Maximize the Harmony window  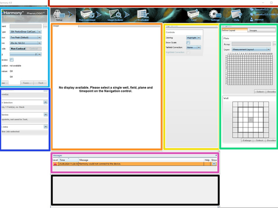(271, 3)
